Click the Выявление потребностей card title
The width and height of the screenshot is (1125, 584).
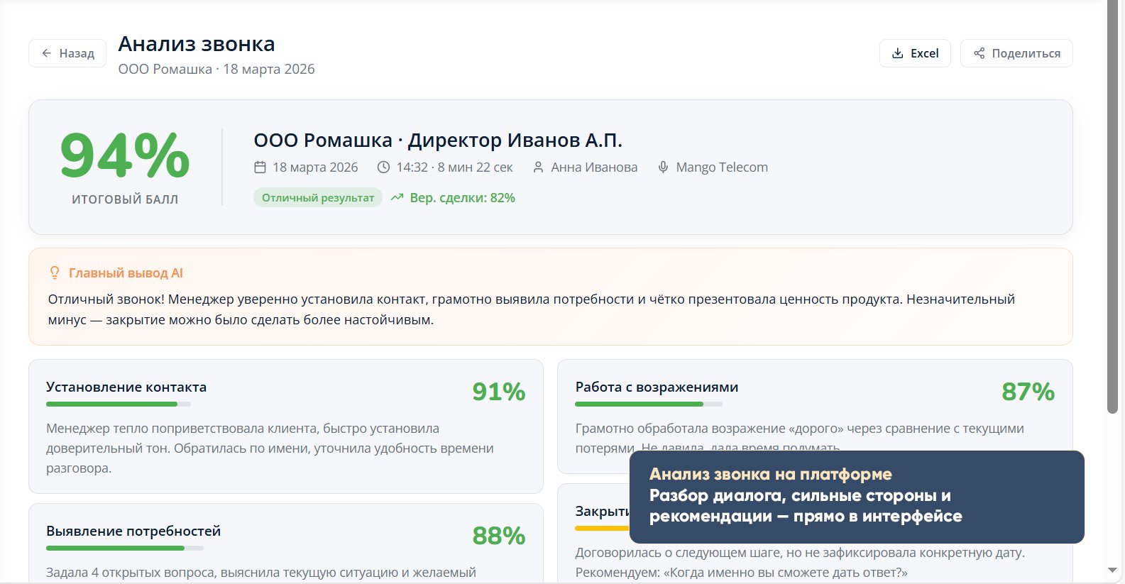coord(133,531)
